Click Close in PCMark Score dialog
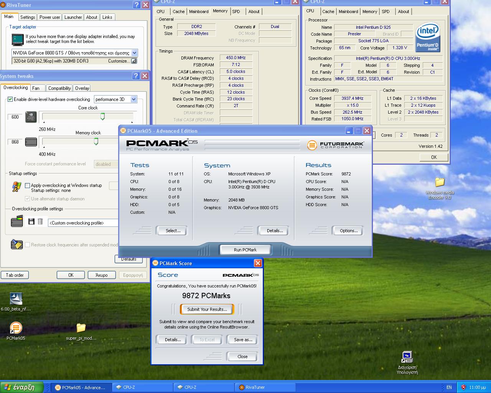 tap(242, 357)
